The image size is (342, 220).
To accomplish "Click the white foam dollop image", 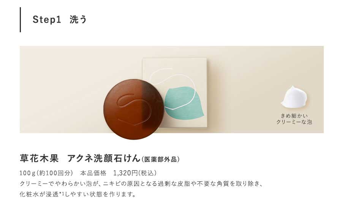I will point(294,97).
